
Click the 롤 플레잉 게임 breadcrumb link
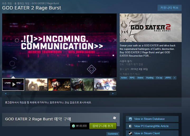(22, 3)
